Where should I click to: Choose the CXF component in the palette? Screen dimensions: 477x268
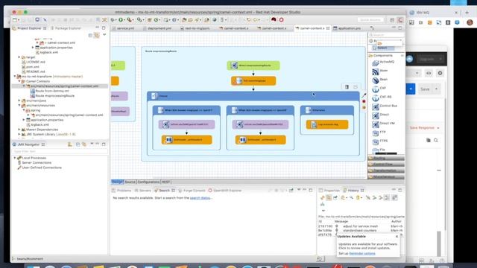(x=379, y=89)
